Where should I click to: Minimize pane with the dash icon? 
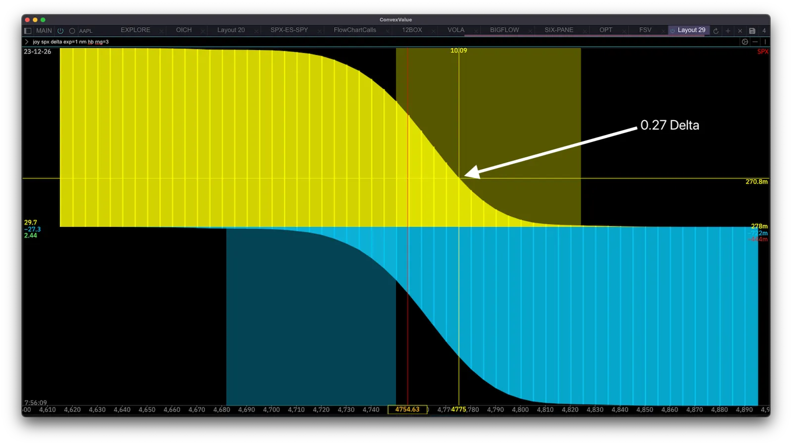point(755,42)
